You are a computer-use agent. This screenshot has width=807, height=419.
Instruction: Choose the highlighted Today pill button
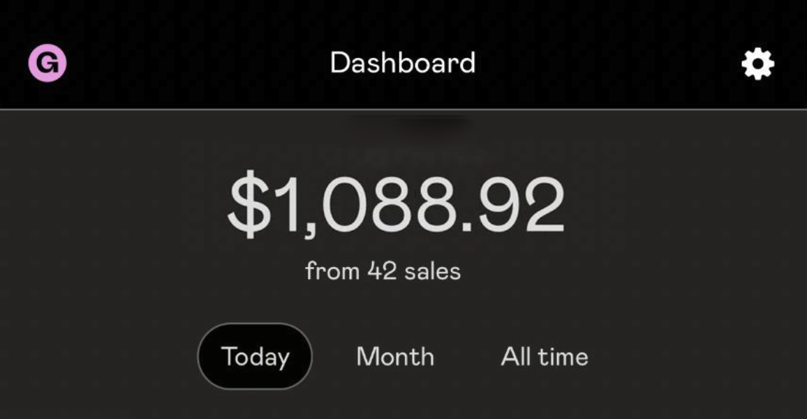pos(256,356)
